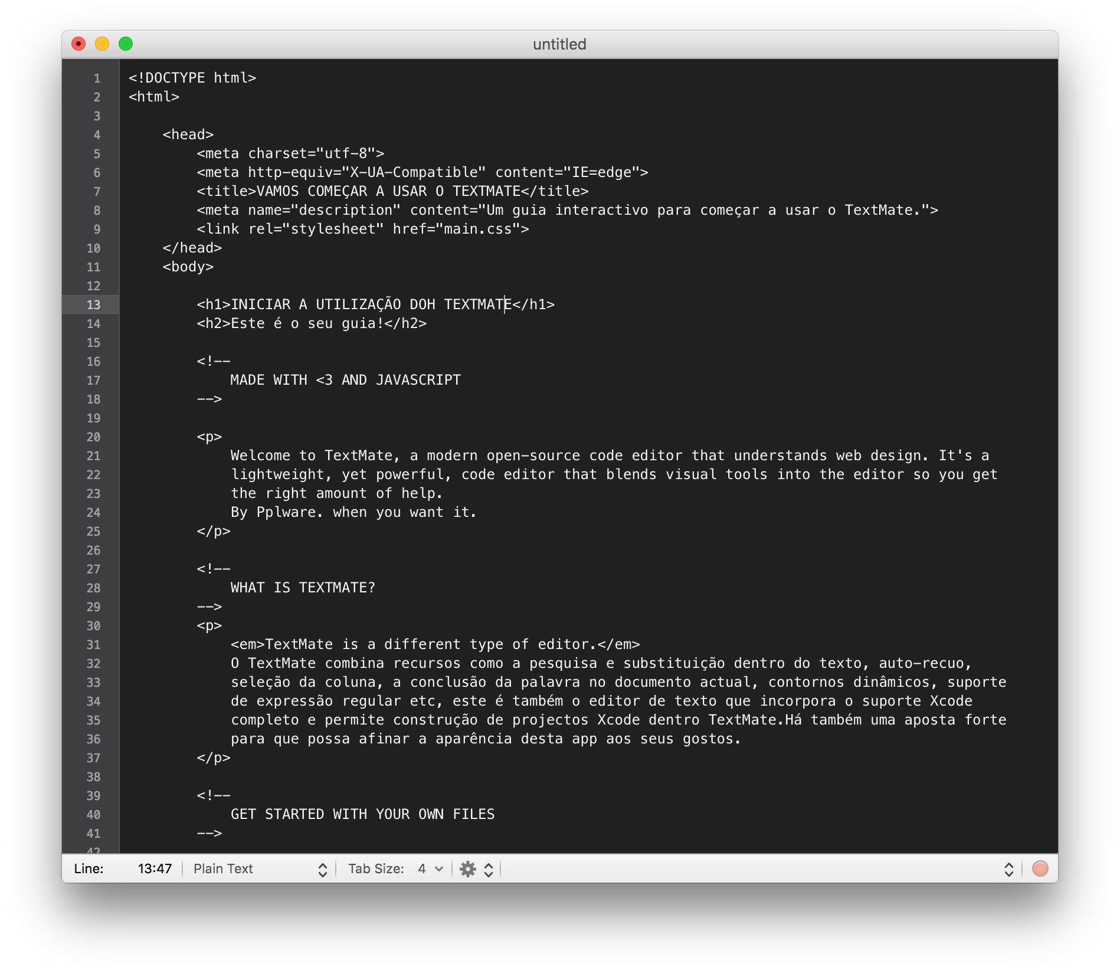Viewport: 1120px width, 970px height.
Task: Click the untitled window title
Action: [x=559, y=44]
